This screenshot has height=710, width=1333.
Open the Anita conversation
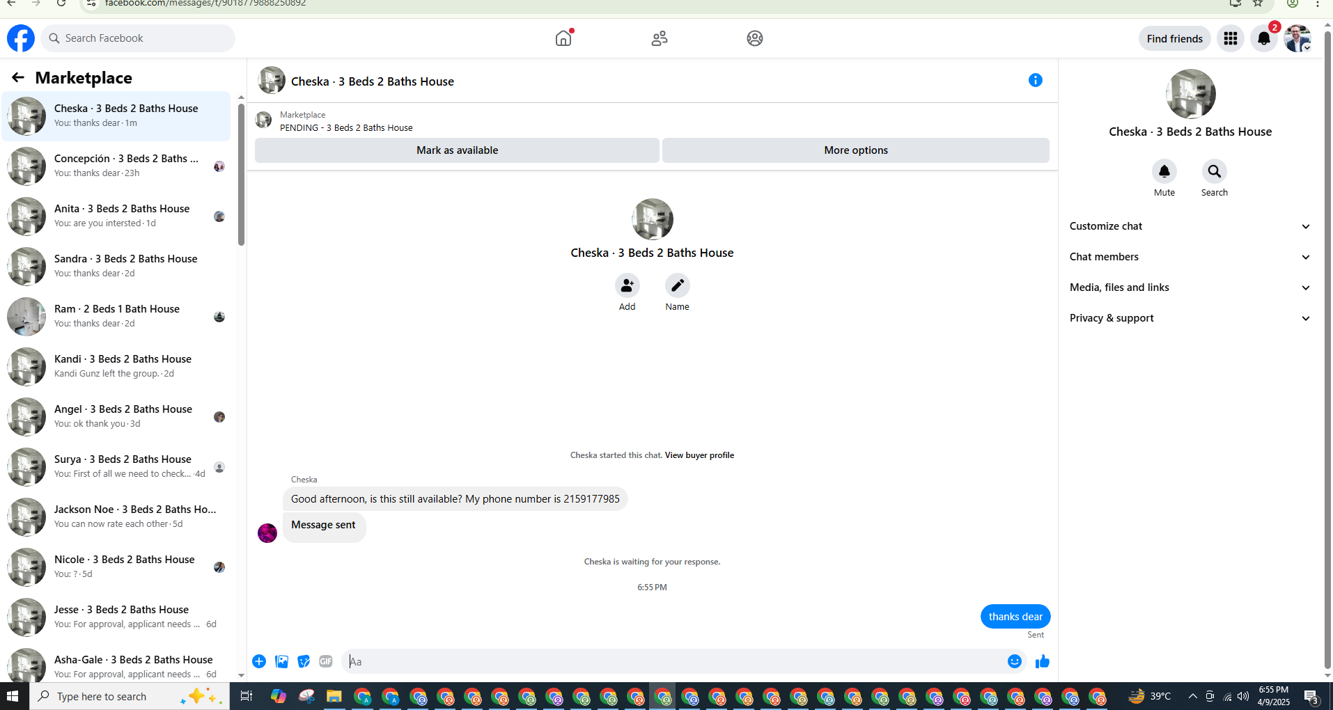[116, 216]
